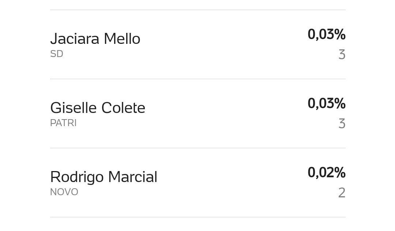The width and height of the screenshot is (395, 231).
Task: Click the NOVO party label
Action: point(64,192)
